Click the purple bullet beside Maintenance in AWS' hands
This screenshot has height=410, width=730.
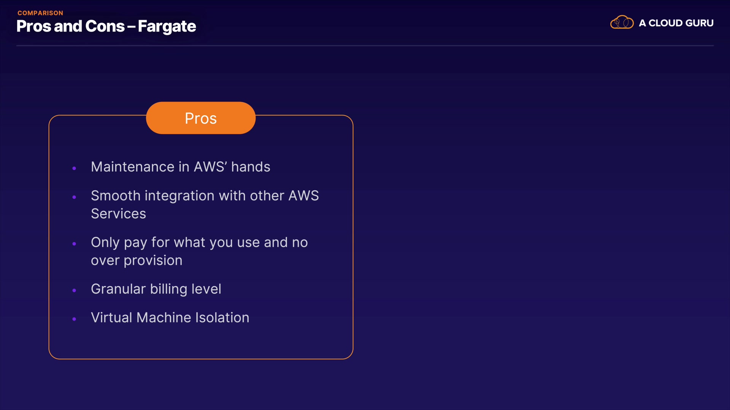pos(74,168)
